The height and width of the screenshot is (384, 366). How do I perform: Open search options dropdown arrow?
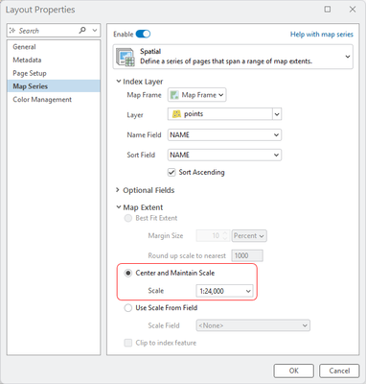[x=95, y=31]
